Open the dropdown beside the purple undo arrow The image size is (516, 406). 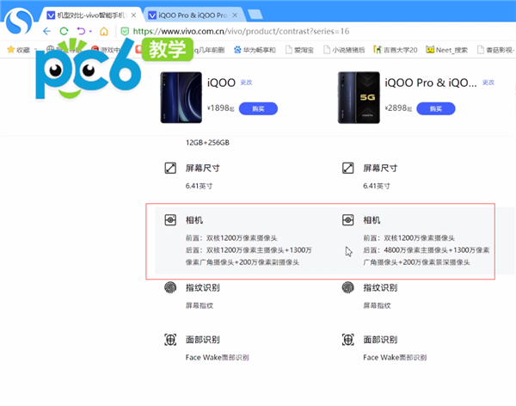click(x=90, y=32)
